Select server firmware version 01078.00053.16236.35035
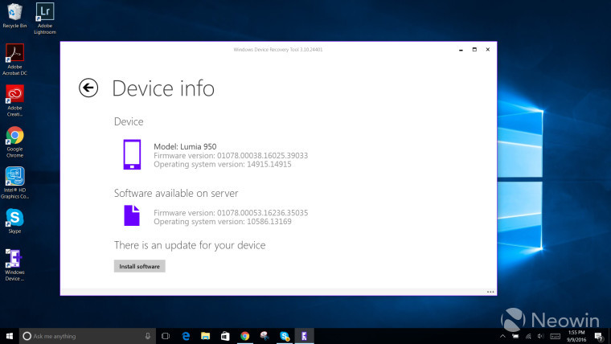Image resolution: width=611 pixels, height=344 pixels. pos(262,213)
